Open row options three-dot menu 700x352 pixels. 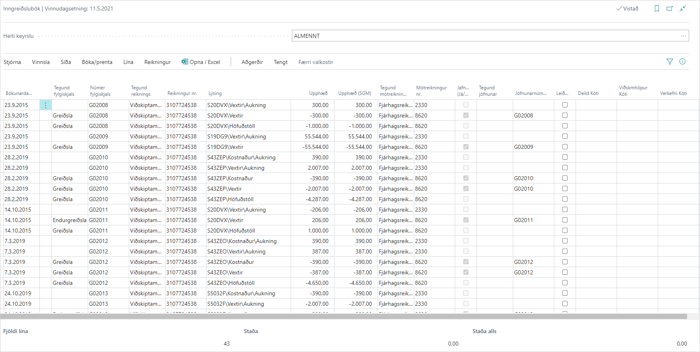[46, 105]
